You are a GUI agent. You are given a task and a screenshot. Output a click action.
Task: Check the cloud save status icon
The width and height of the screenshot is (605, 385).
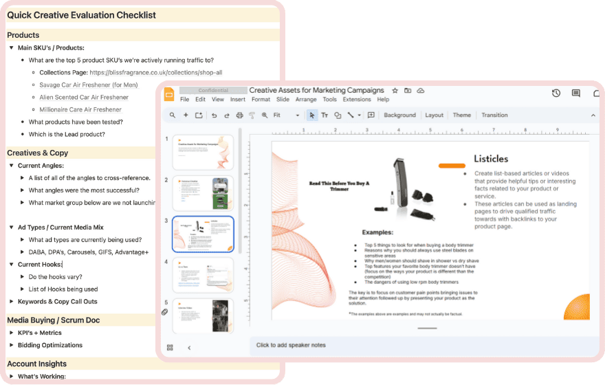[421, 91]
